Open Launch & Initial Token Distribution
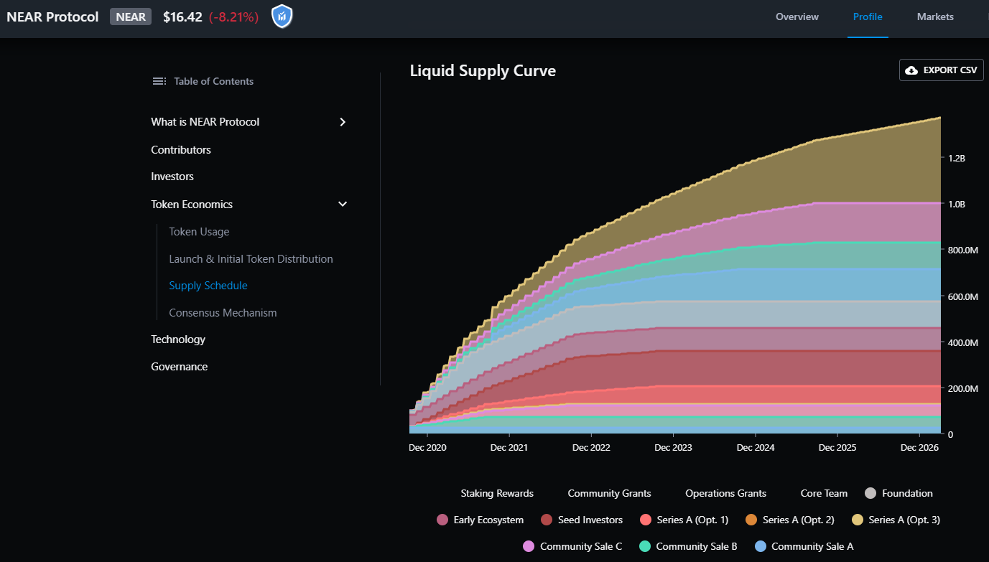The height and width of the screenshot is (562, 989). (x=251, y=259)
